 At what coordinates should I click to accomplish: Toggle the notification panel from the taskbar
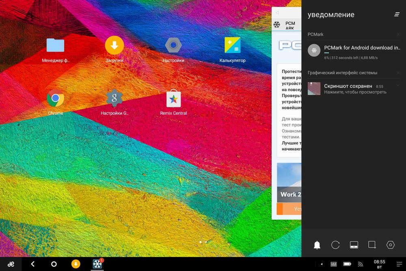[x=399, y=264]
